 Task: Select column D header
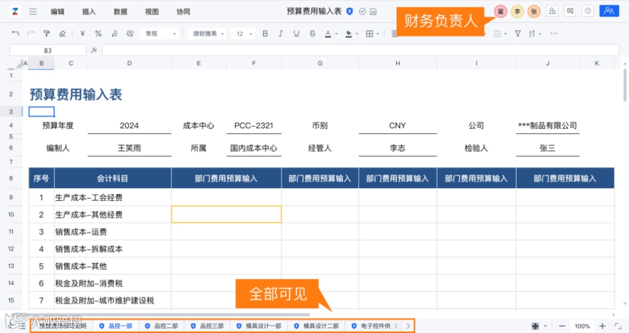click(129, 63)
